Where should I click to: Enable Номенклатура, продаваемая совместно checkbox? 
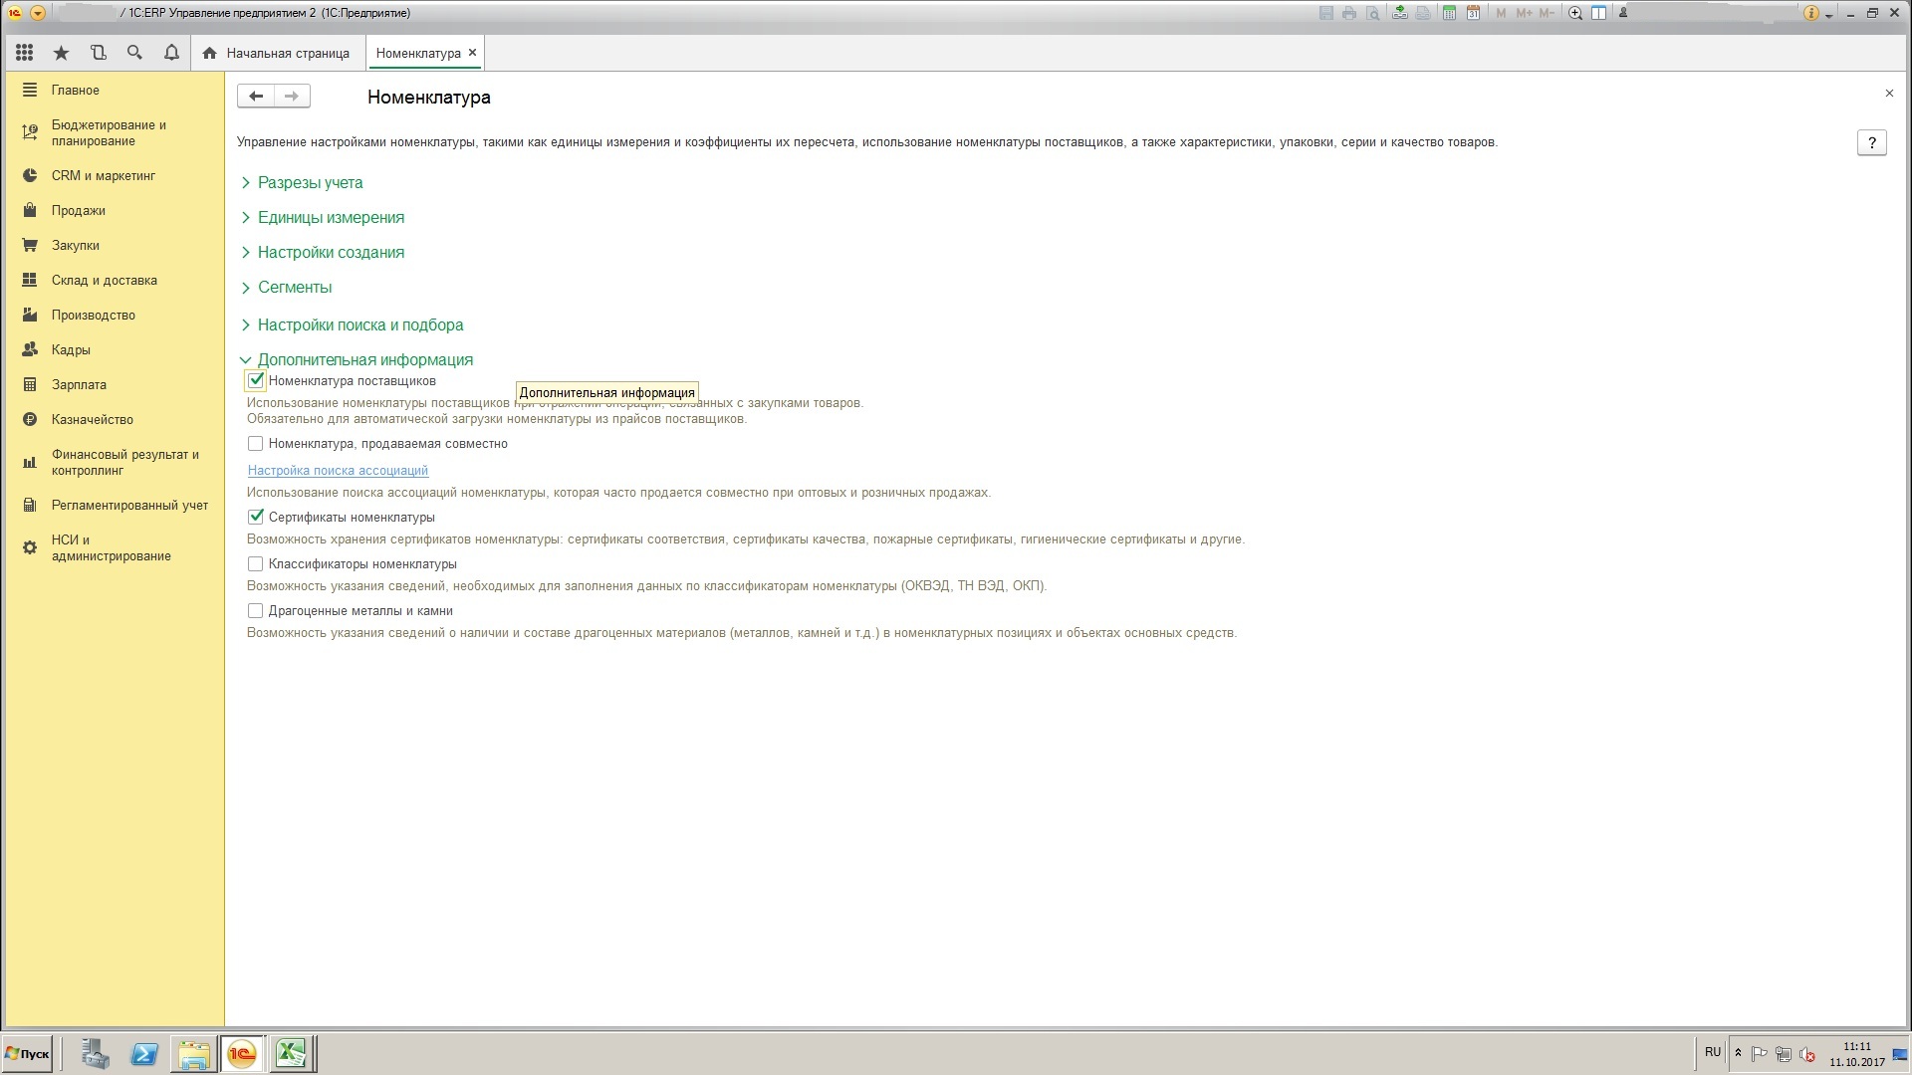pos(256,443)
